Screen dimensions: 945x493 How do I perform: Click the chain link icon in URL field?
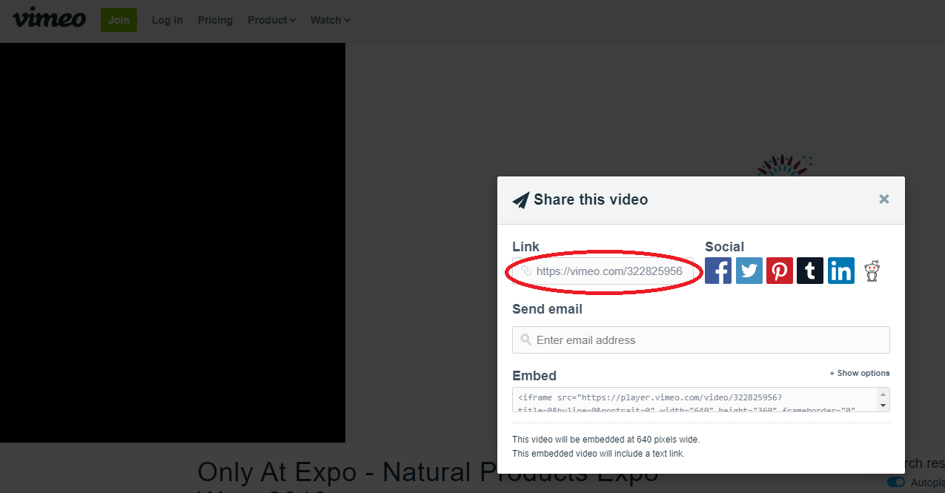(526, 271)
